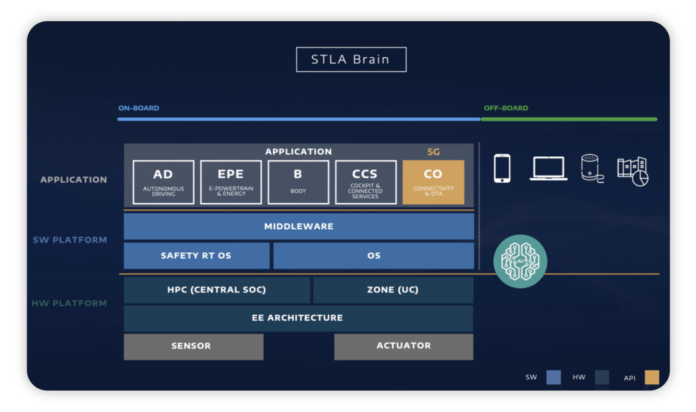The width and height of the screenshot is (696, 412).
Task: Click the ZONE (UC) block
Action: 393,290
